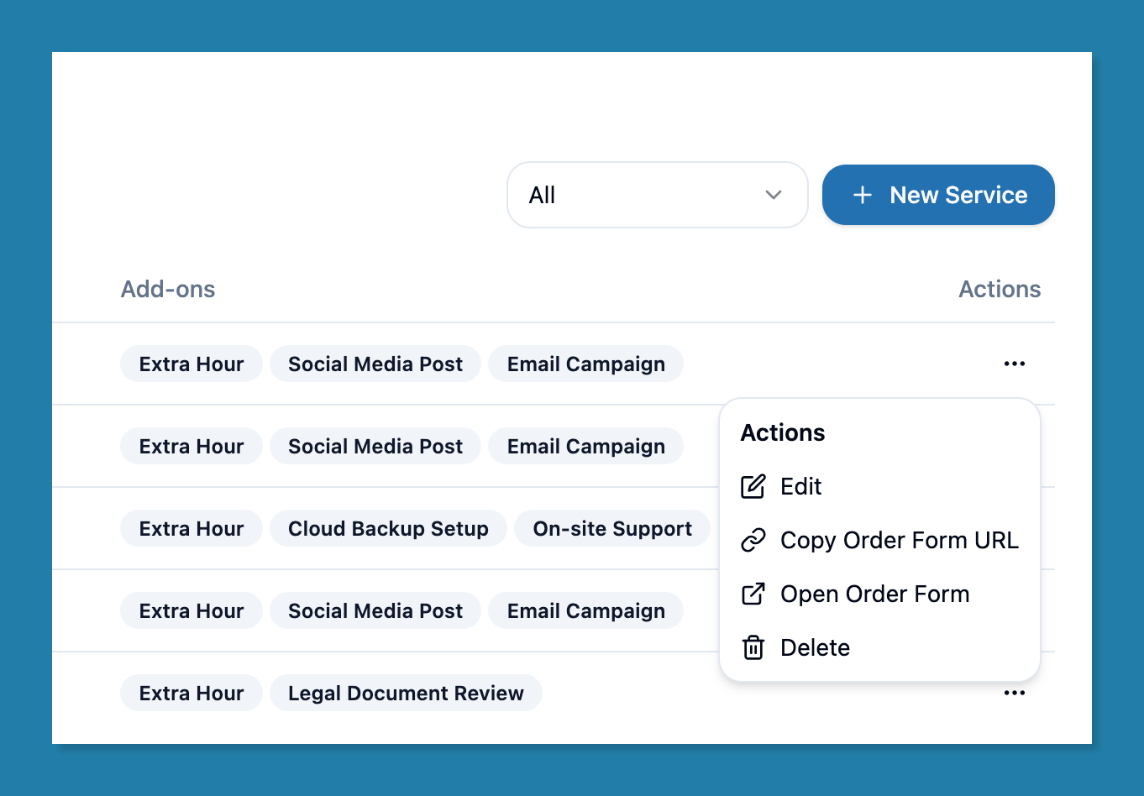Click the Legal Document Review tag

pyautogui.click(x=406, y=693)
